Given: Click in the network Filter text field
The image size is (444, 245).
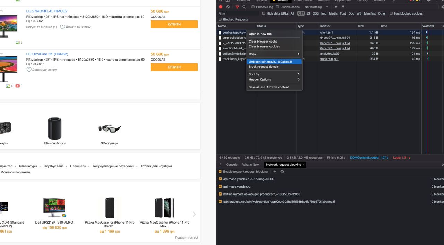Looking at the screenshot, I should pos(238,13).
